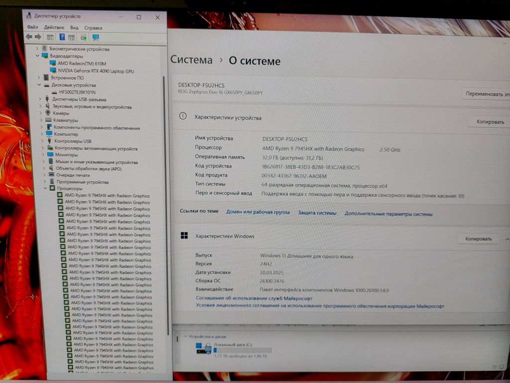Click the Device Manager title bar app icon

(x=29, y=15)
